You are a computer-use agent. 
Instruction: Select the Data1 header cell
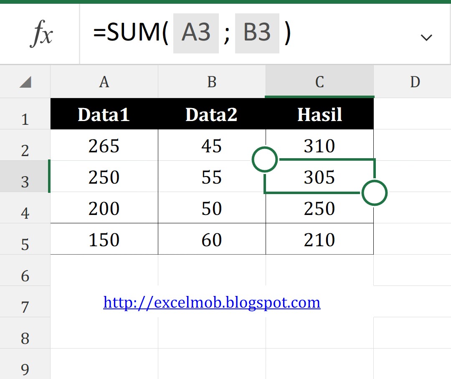pyautogui.click(x=104, y=114)
